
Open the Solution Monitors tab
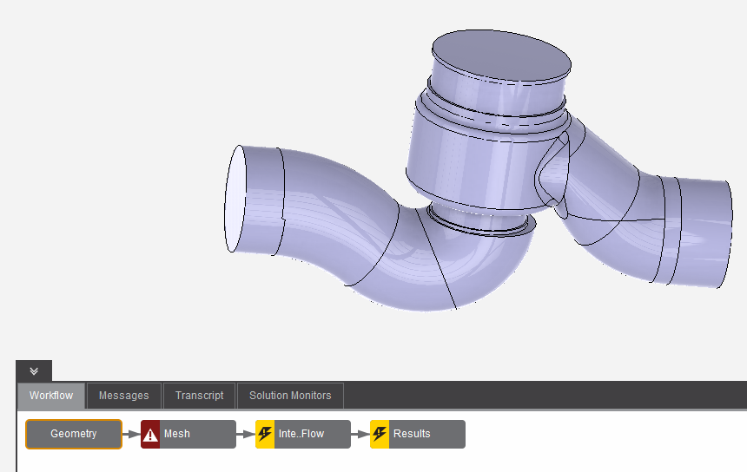tap(290, 396)
